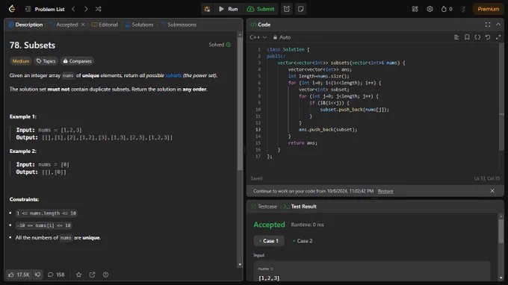This screenshot has height=285, width=508.
Task: Switch to the Accepted tab
Action: [63, 25]
